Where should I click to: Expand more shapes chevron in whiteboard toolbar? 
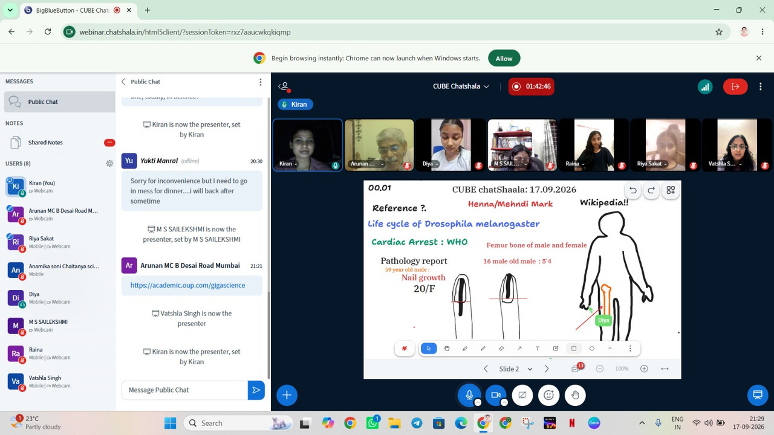(610, 349)
